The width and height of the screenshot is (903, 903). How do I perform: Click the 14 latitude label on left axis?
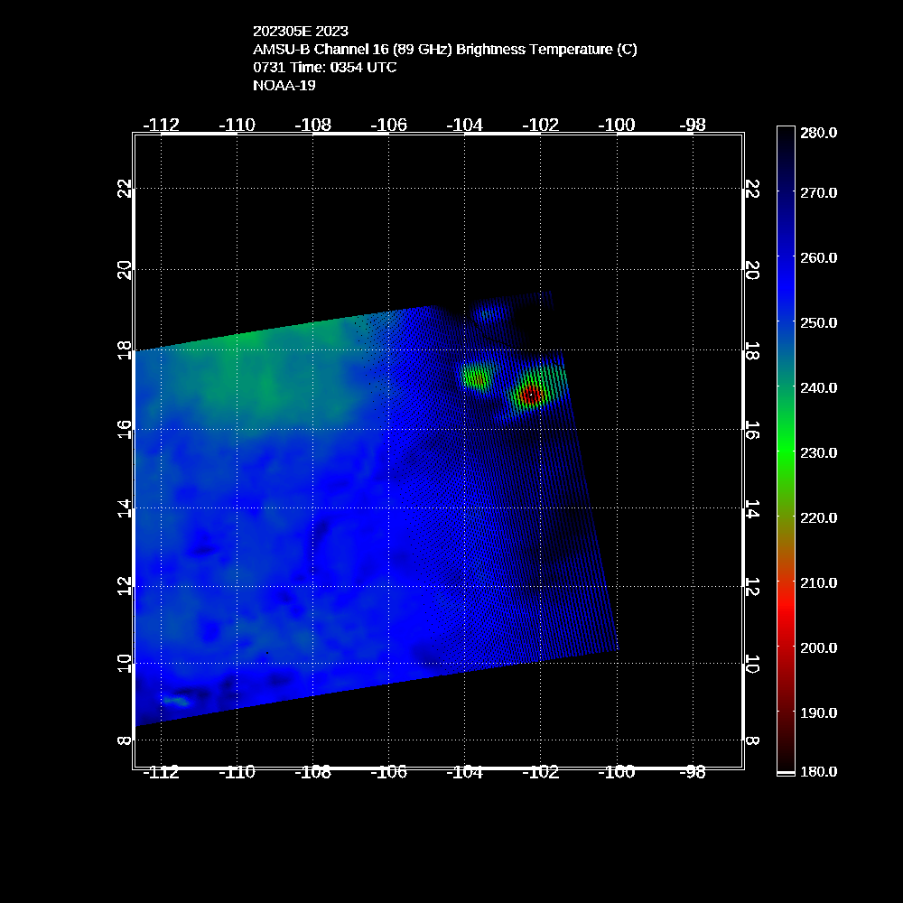[124, 508]
